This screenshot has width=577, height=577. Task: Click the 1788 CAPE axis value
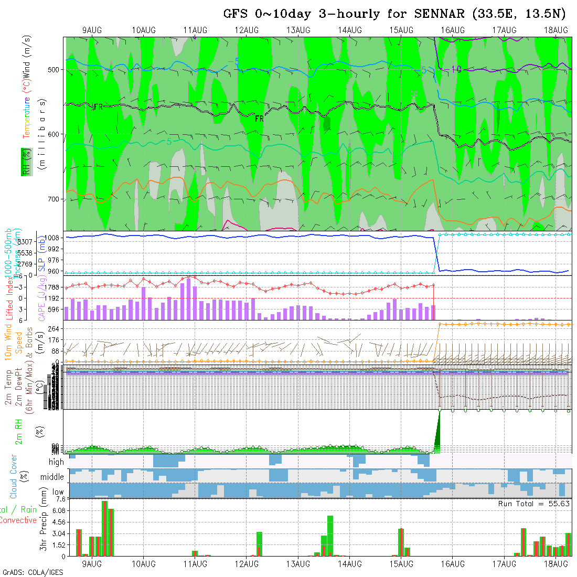52,287
